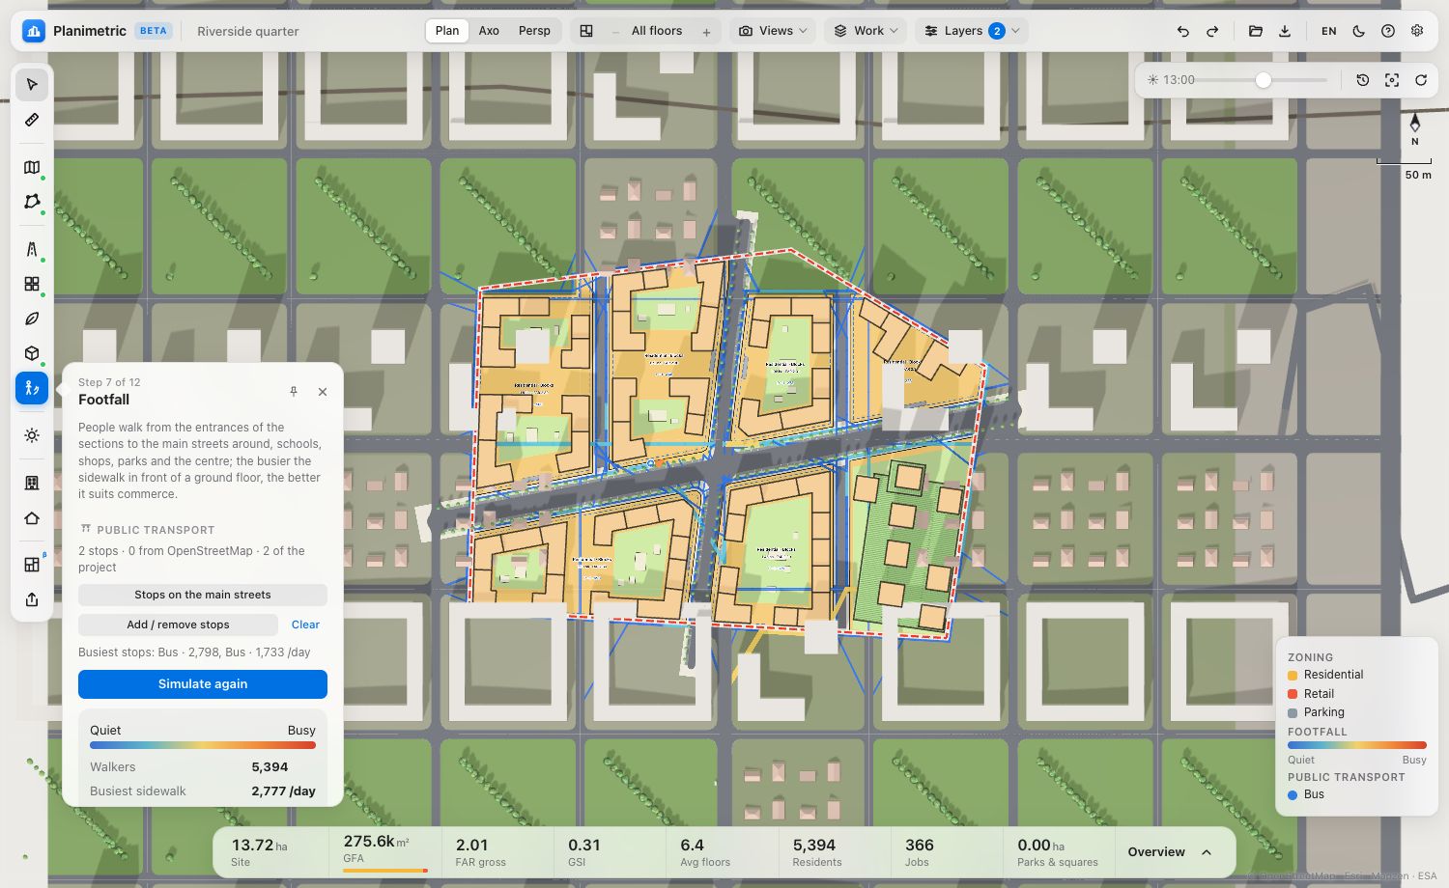Go up one floor with plus button
This screenshot has height=888, width=1449.
706,32
